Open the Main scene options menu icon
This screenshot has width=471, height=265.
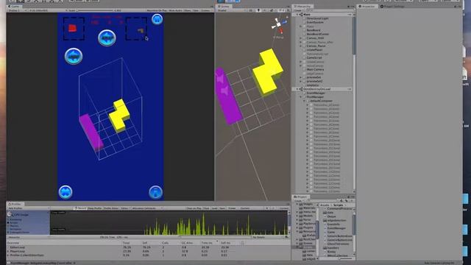[x=350, y=14]
